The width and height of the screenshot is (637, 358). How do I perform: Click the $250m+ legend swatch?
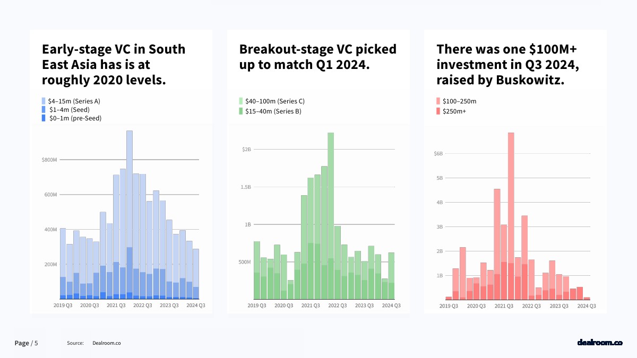click(x=438, y=111)
